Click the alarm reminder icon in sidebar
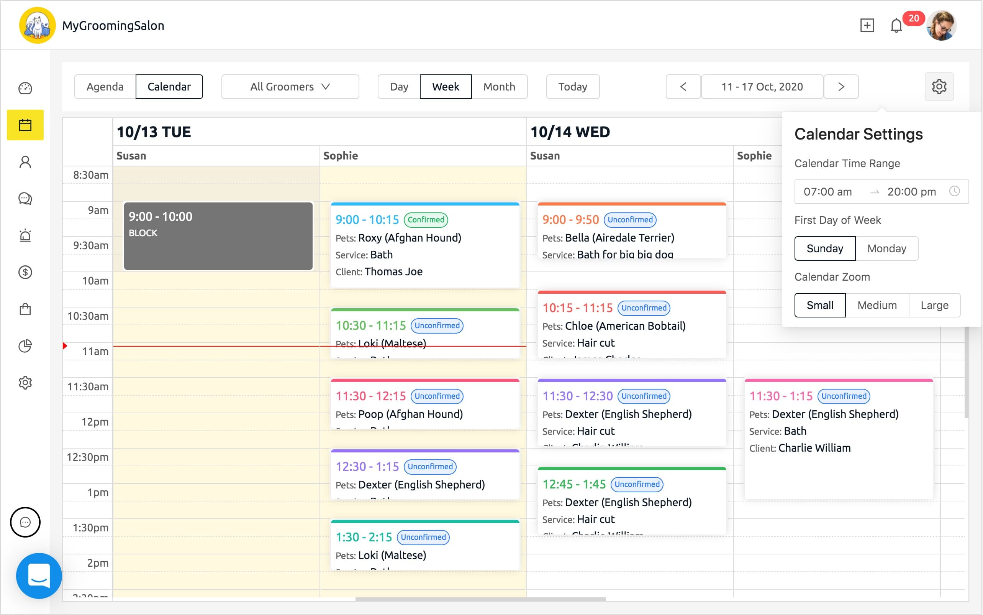 click(x=25, y=235)
